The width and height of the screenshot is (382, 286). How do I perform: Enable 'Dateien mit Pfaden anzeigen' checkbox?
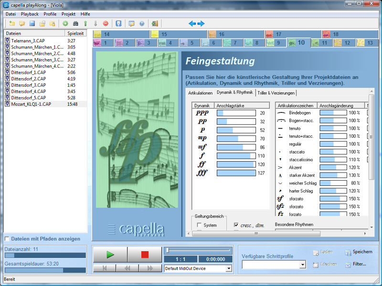[x=7, y=239]
